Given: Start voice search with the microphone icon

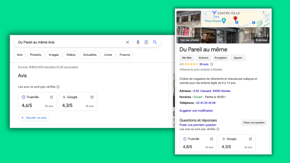Looking at the screenshot, I should click(138, 42).
